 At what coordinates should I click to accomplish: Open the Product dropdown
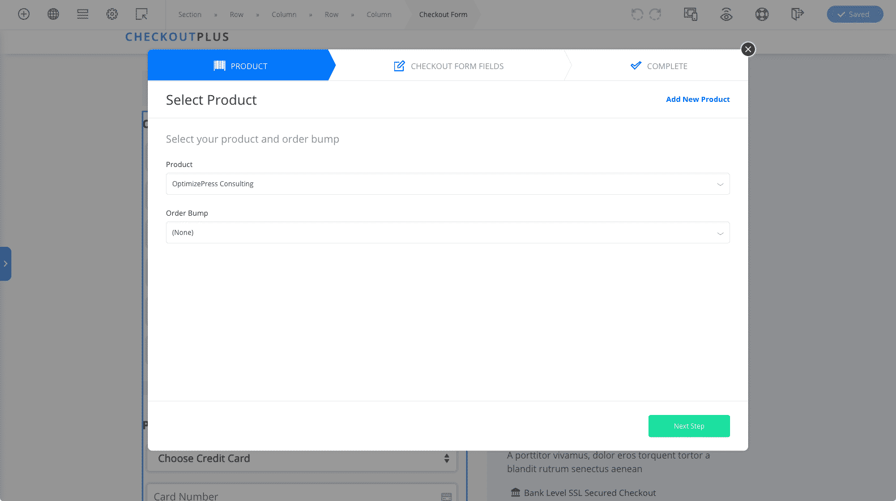447,183
